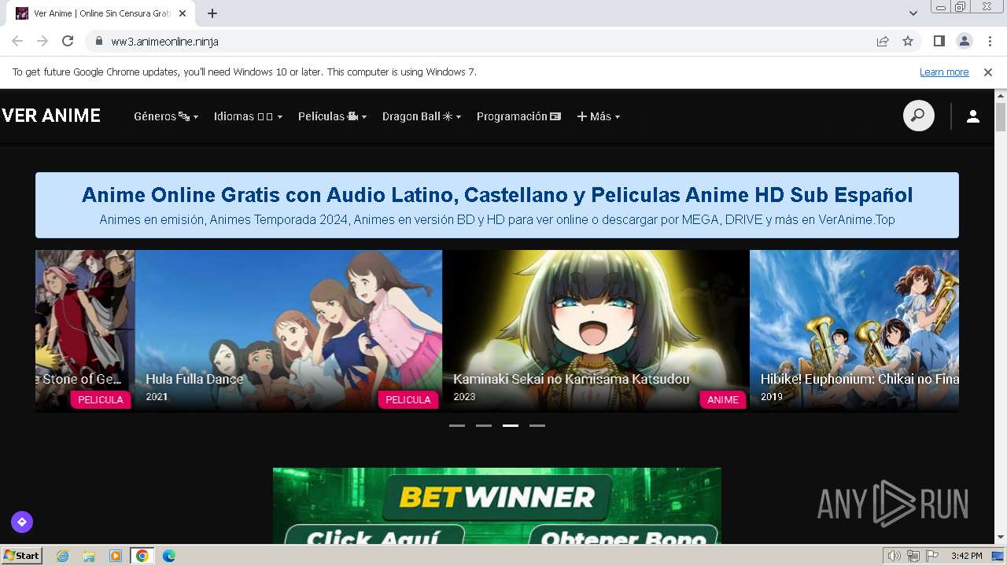Open the Hibike! Euphonium card
The height and width of the screenshot is (566, 1007).
point(854,331)
